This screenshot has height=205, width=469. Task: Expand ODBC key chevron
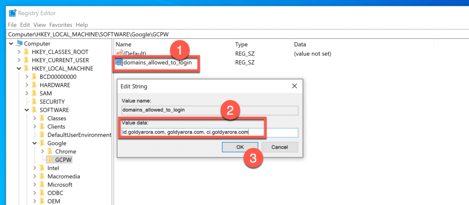coord(35,193)
